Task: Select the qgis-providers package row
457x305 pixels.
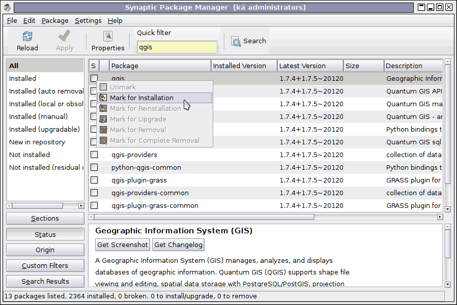Action: click(266, 155)
